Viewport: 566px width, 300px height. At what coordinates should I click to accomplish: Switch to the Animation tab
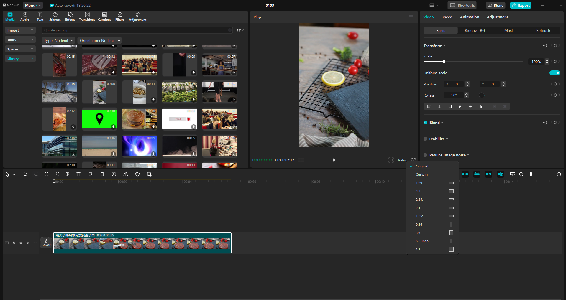click(x=469, y=17)
